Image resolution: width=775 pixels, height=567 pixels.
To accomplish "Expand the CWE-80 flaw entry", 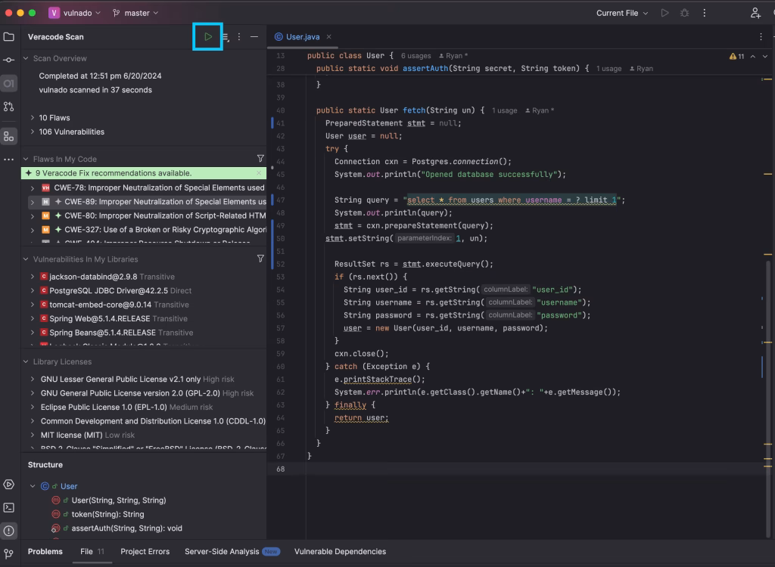I will 32,215.
